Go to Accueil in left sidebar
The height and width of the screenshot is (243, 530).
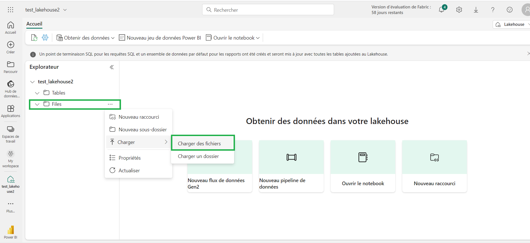point(10,28)
